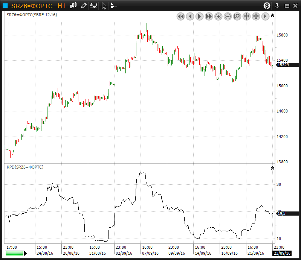
Task: Open the candlestick chart type selector
Action: tap(73, 6)
